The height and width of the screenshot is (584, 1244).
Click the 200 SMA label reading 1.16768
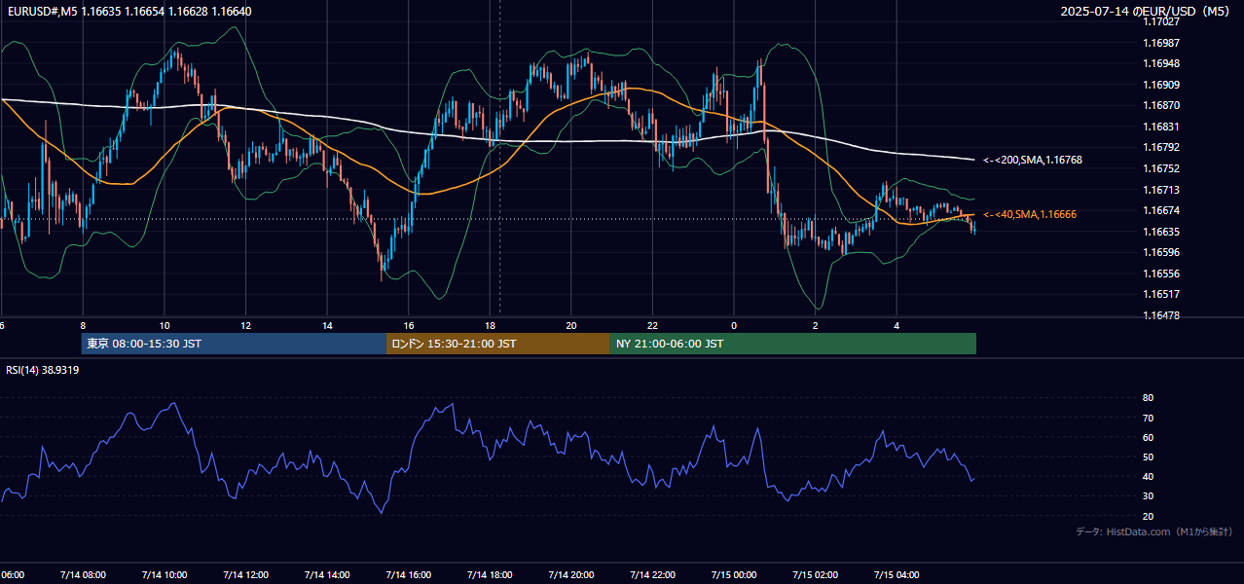click(x=1033, y=160)
